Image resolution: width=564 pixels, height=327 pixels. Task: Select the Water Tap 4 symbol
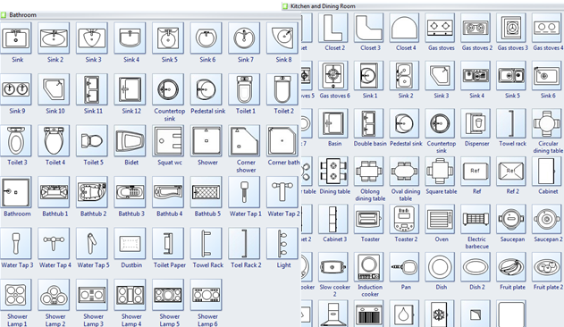click(54, 244)
